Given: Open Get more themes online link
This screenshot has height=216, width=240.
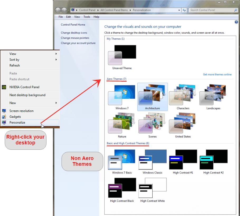Looking at the screenshot, I should (217, 74).
